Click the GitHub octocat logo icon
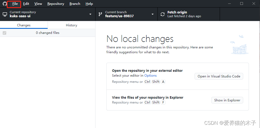The image size is (260, 128). point(5,3)
